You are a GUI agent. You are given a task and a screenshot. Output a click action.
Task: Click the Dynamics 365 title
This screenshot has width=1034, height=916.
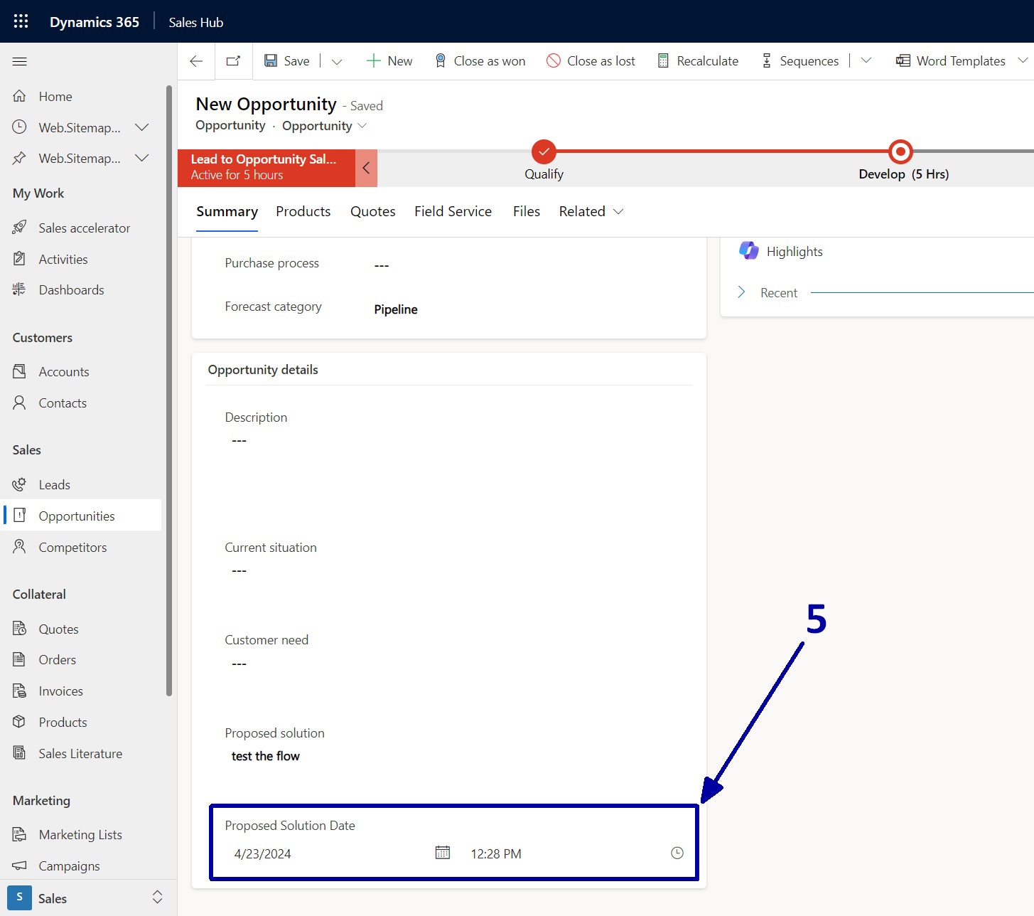[95, 22]
